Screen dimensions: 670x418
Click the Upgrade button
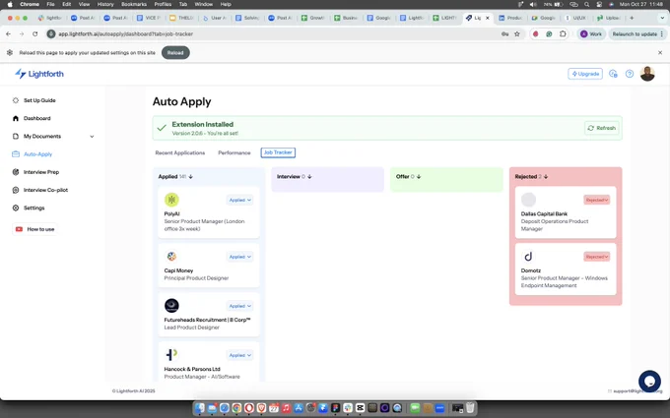click(x=585, y=74)
